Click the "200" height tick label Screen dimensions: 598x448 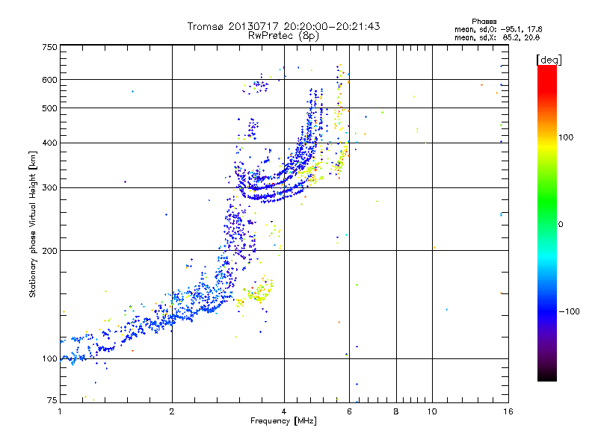[x=49, y=251]
